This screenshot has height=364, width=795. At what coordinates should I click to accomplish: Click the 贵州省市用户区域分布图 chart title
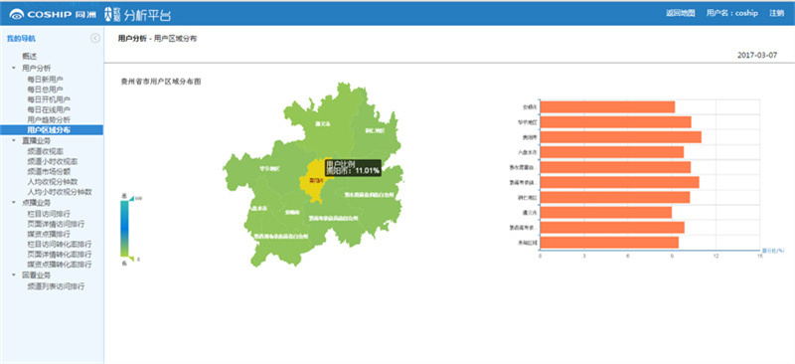tap(161, 82)
